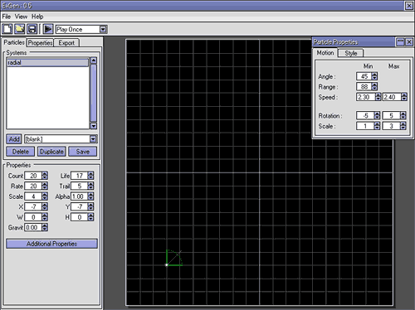Click the Range spinner arrows
This screenshot has height=310, width=415.
click(374, 87)
